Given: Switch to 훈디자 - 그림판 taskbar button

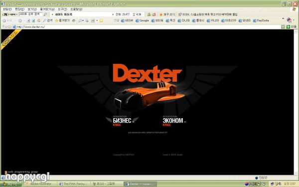Looking at the screenshot, I should [107, 184].
